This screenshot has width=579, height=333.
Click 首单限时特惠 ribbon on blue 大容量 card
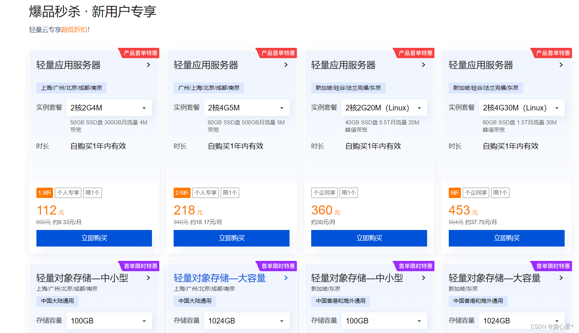pos(277,266)
